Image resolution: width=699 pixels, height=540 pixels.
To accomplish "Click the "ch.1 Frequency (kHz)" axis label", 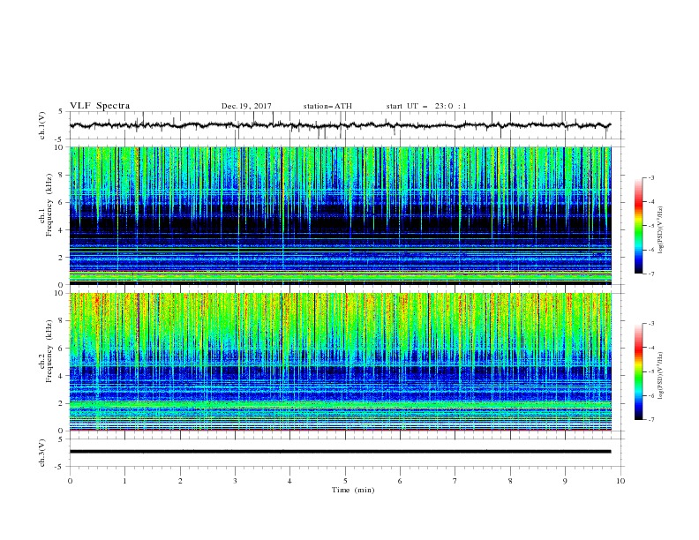I will (x=45, y=205).
